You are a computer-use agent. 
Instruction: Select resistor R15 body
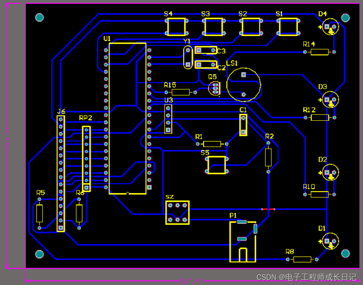tap(181, 92)
